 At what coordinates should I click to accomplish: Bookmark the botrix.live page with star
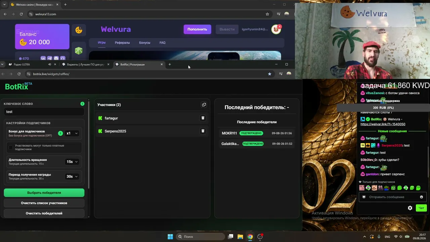(x=269, y=74)
